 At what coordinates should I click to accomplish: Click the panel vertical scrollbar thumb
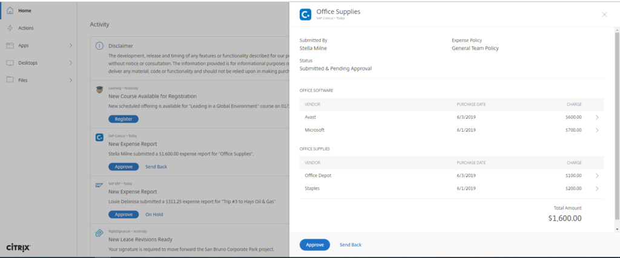617,126
